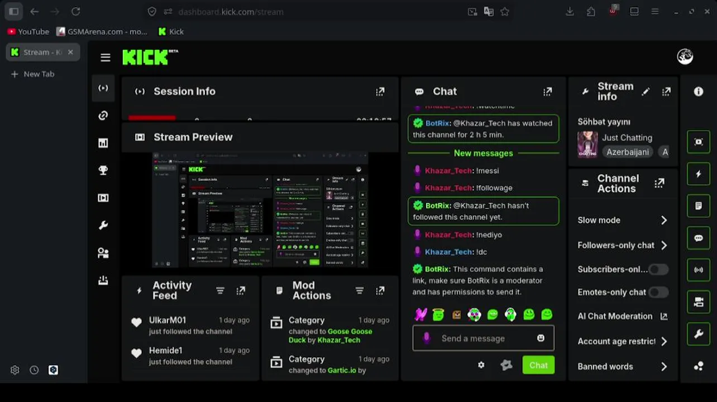
Task: Click the capture frame icon on right rail
Action: [699, 142]
